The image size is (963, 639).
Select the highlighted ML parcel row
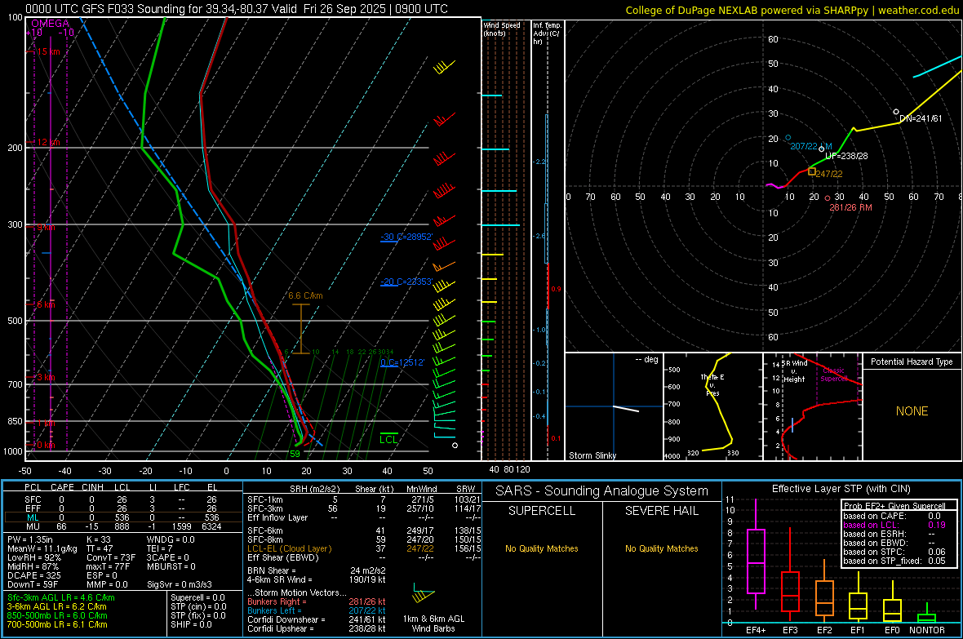point(122,517)
